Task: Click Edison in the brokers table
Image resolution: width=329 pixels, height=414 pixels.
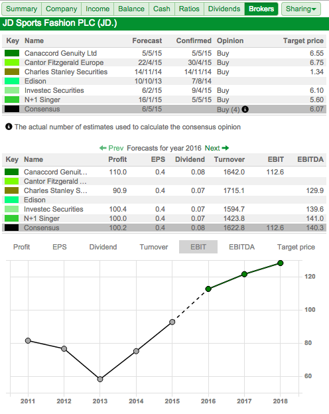Action: coord(35,81)
